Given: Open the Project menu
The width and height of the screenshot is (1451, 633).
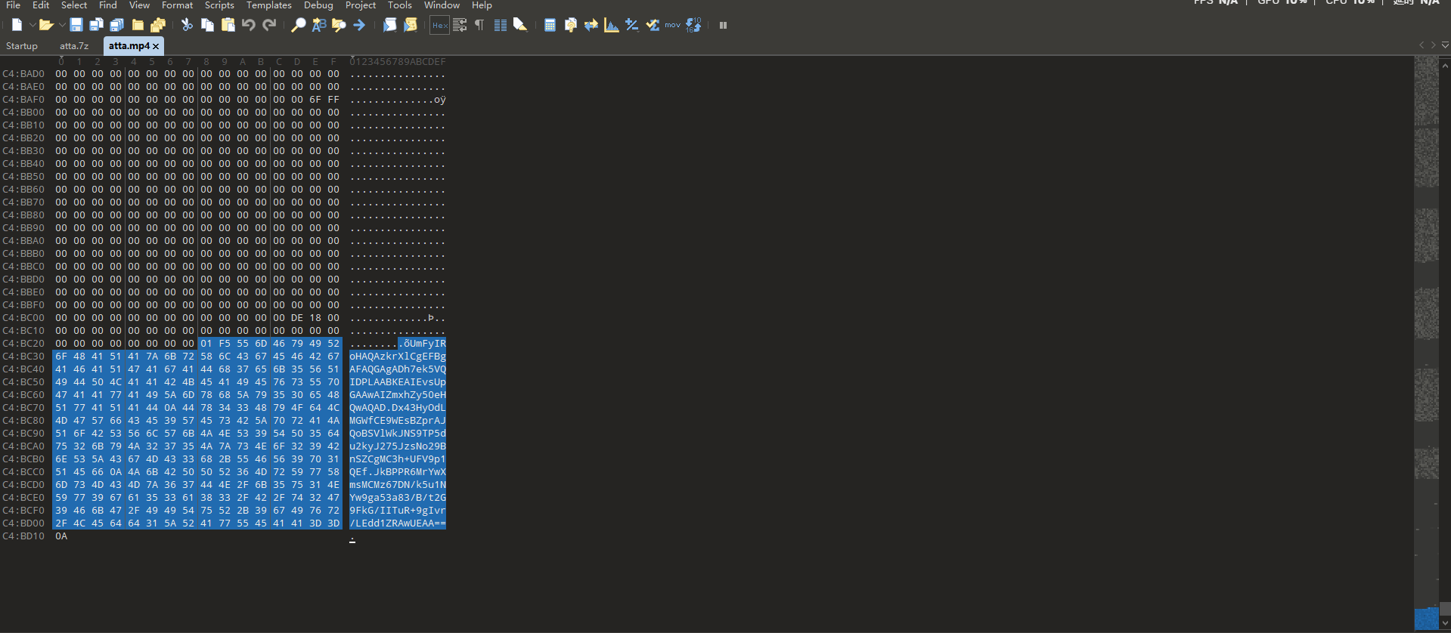Looking at the screenshot, I should 361,5.
